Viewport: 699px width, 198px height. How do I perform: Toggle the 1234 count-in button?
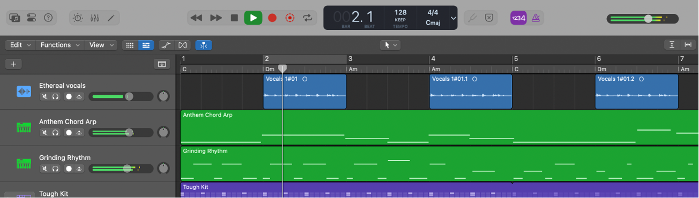click(518, 18)
